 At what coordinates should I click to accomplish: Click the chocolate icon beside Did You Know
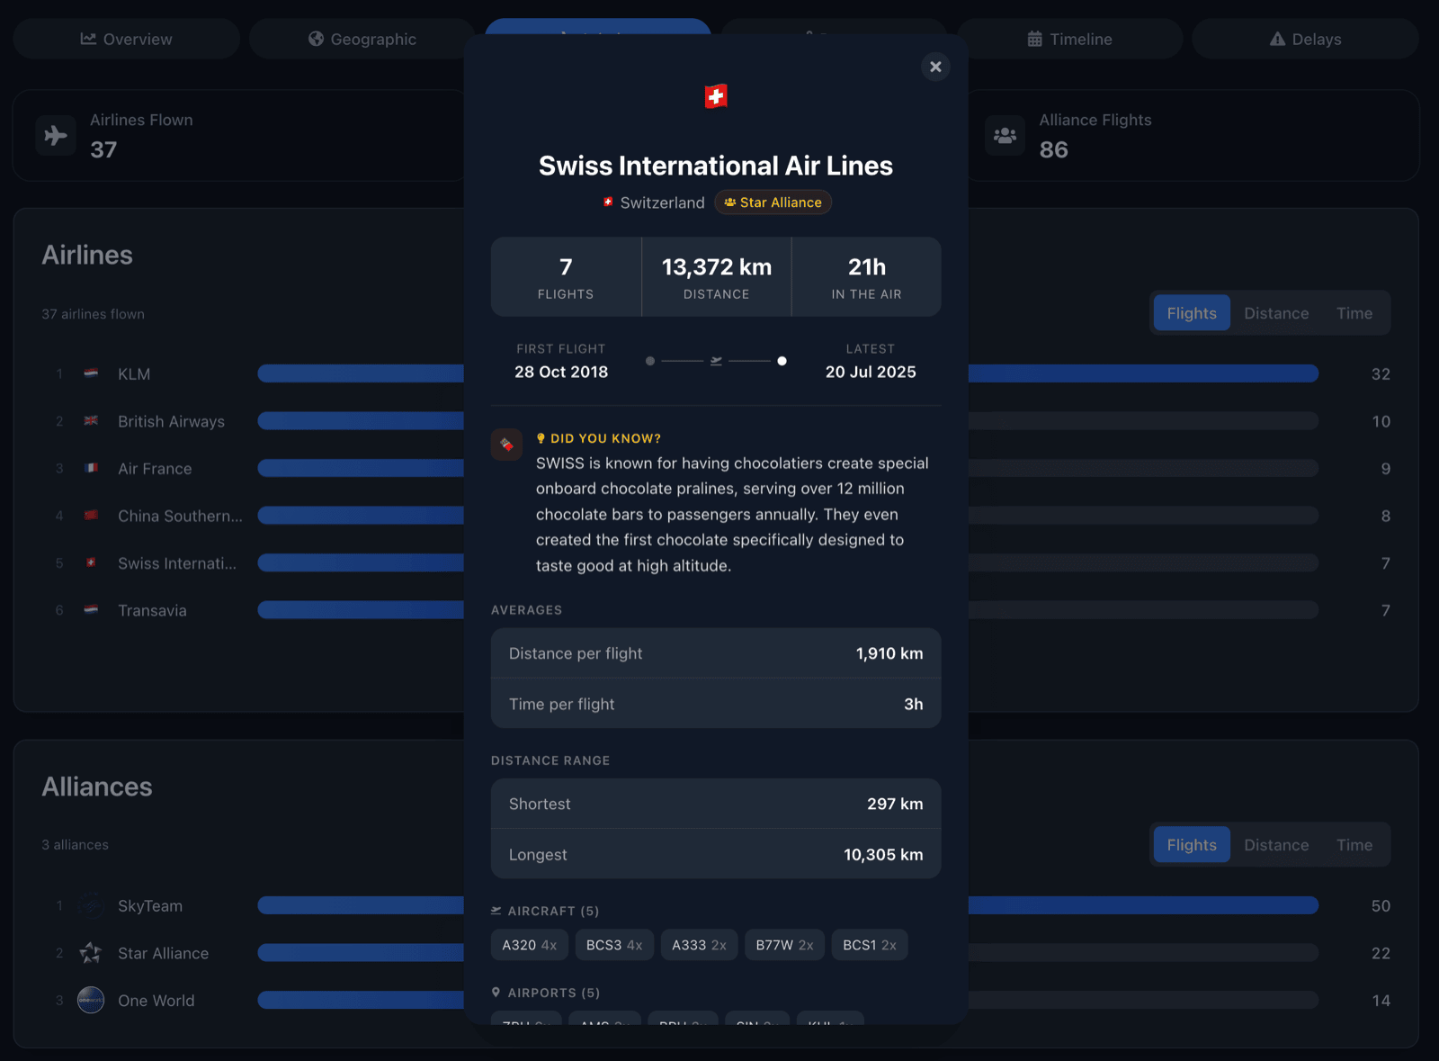[x=506, y=444]
